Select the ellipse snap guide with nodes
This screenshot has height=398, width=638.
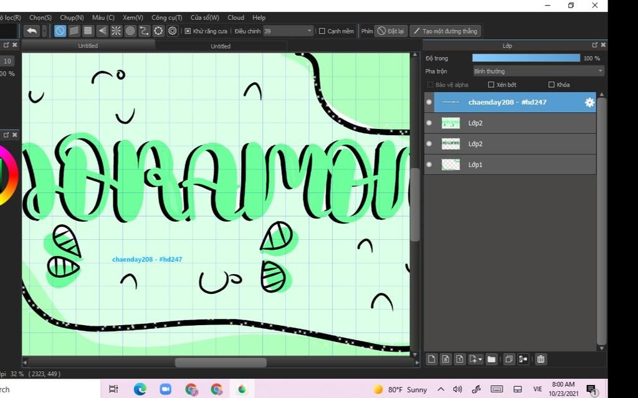click(x=158, y=31)
